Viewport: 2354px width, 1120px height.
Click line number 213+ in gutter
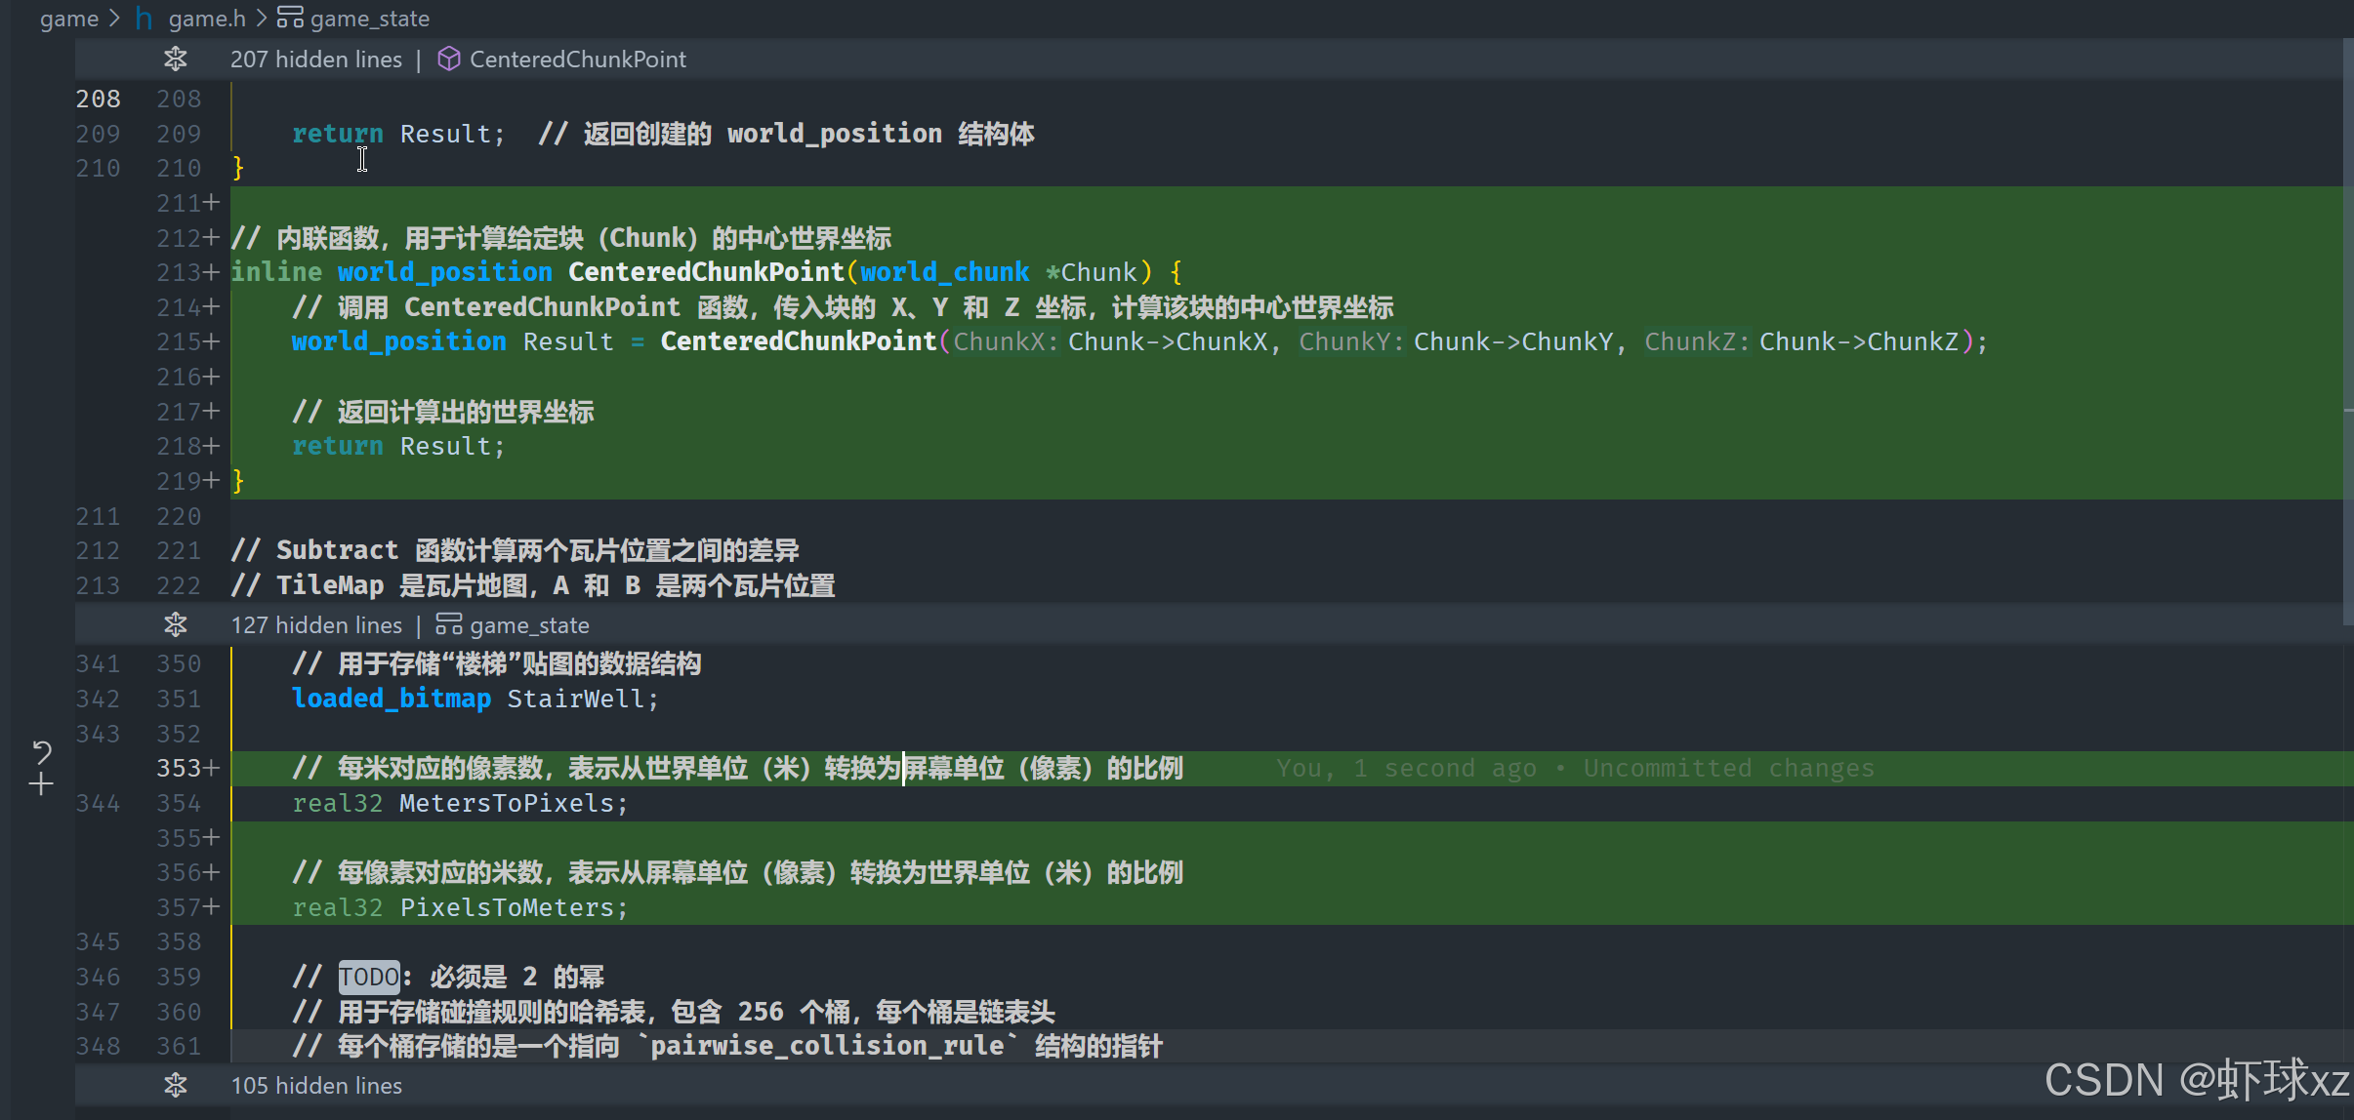[188, 272]
